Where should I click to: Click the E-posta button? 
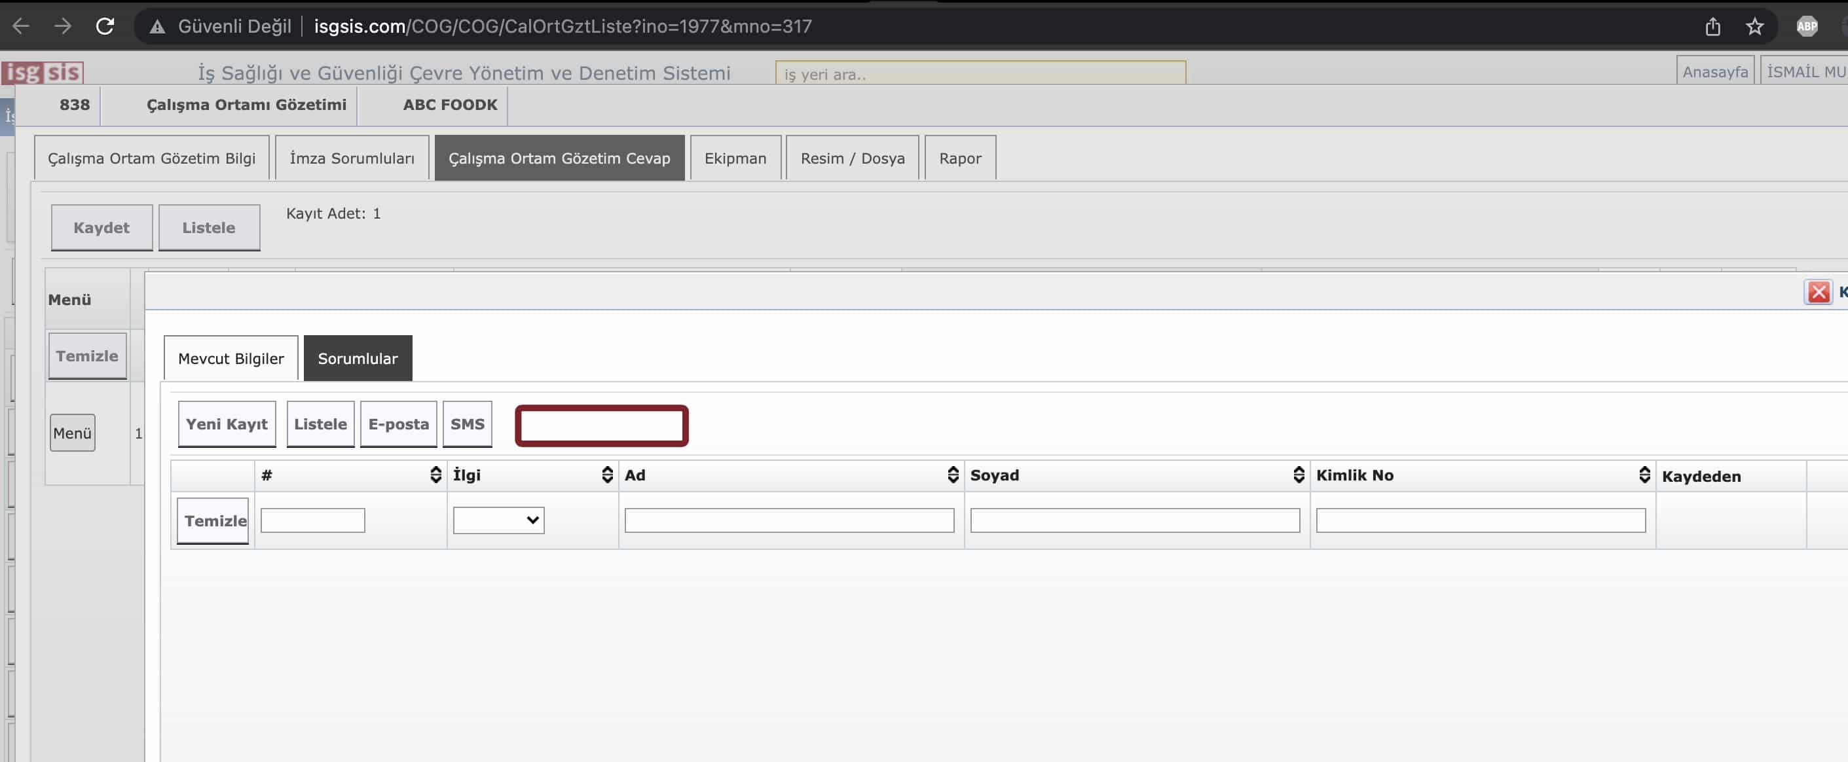398,424
